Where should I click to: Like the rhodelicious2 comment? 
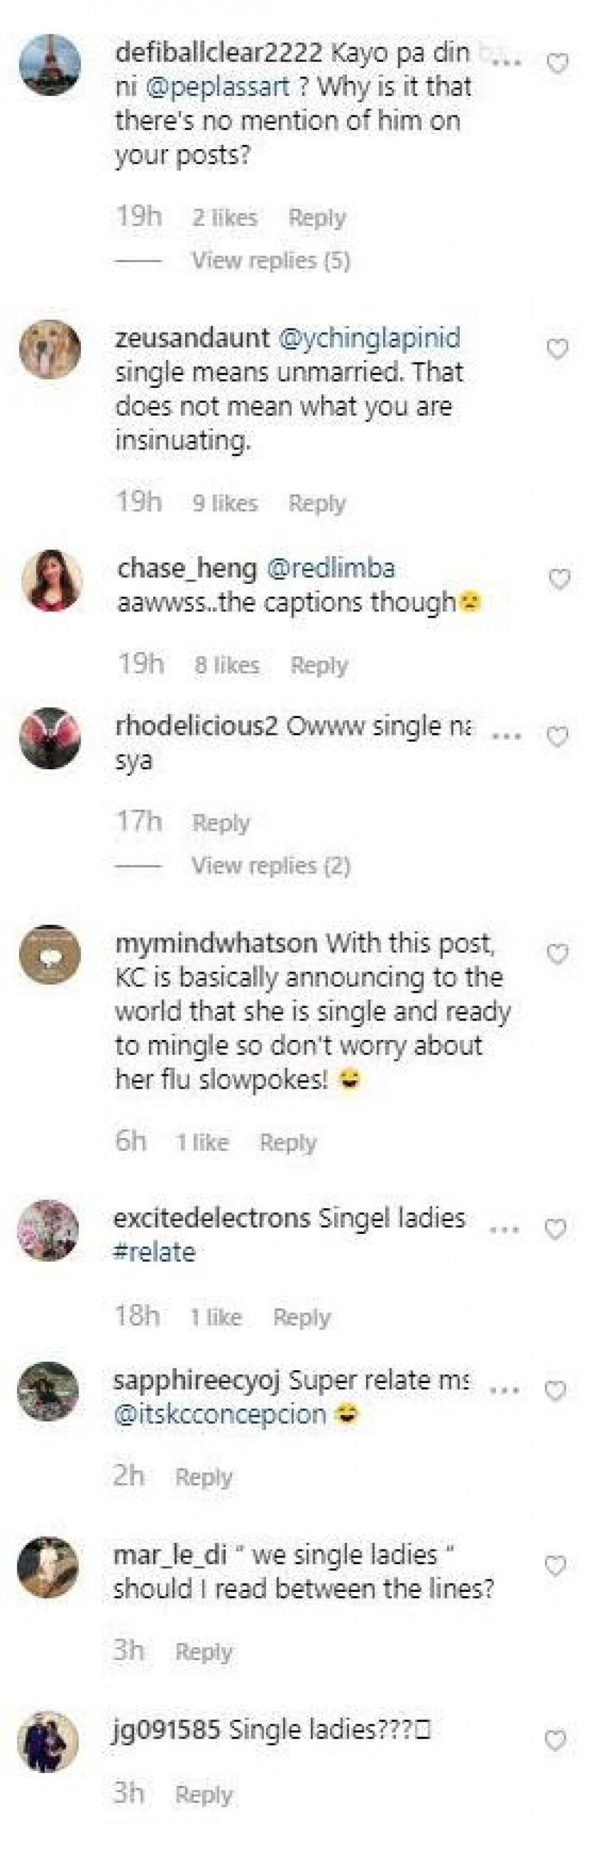tap(558, 737)
